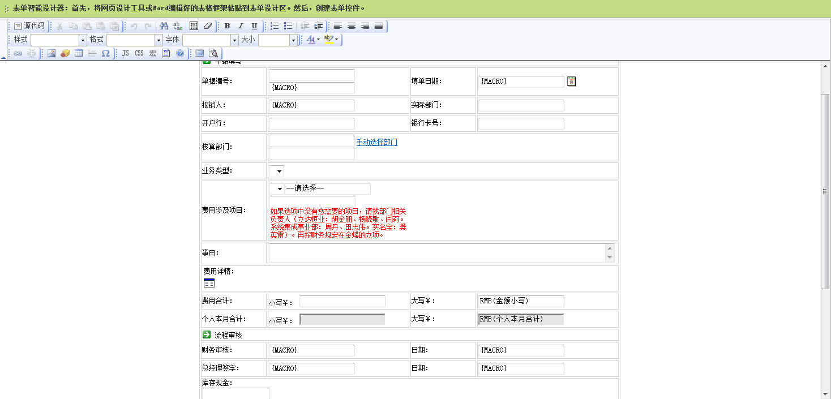Viewport: 831px width, 399px height.
Task: Toggle underline formatting
Action: (254, 26)
